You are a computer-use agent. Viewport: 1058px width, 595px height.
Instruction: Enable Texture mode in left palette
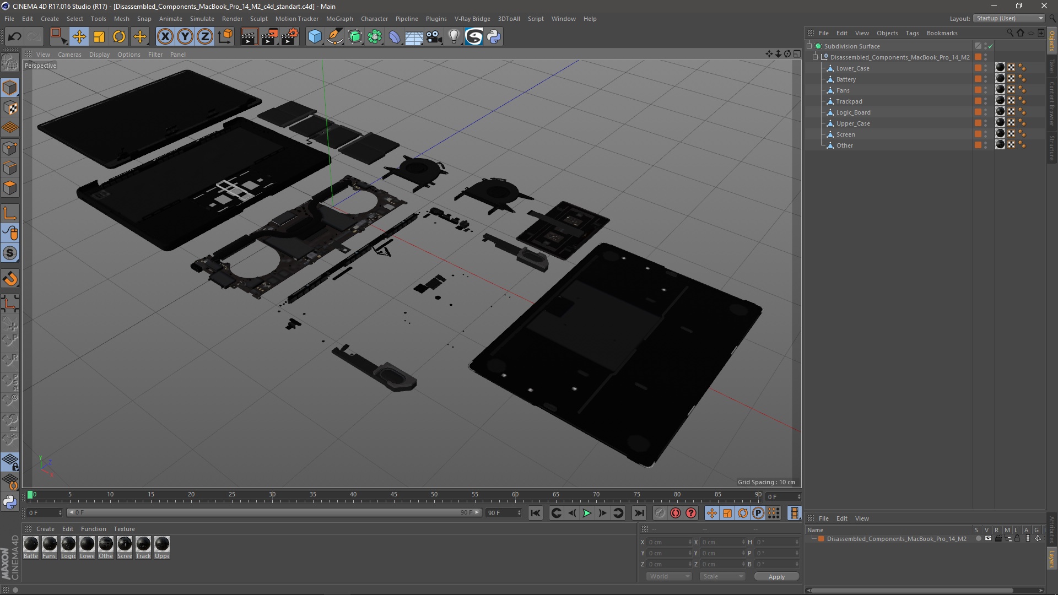tap(10, 108)
